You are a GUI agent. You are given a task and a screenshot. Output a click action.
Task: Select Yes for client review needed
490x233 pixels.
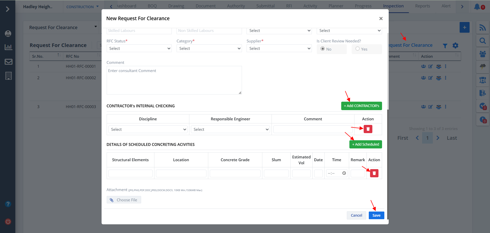click(358, 49)
